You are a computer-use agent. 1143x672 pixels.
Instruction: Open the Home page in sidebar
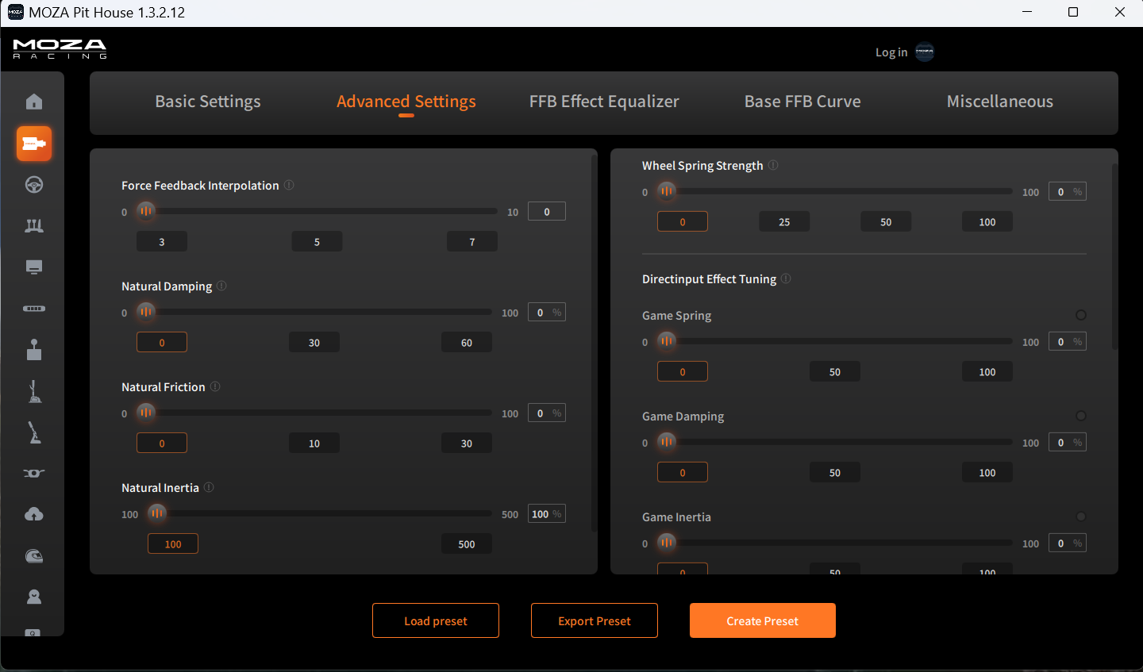[x=34, y=102]
